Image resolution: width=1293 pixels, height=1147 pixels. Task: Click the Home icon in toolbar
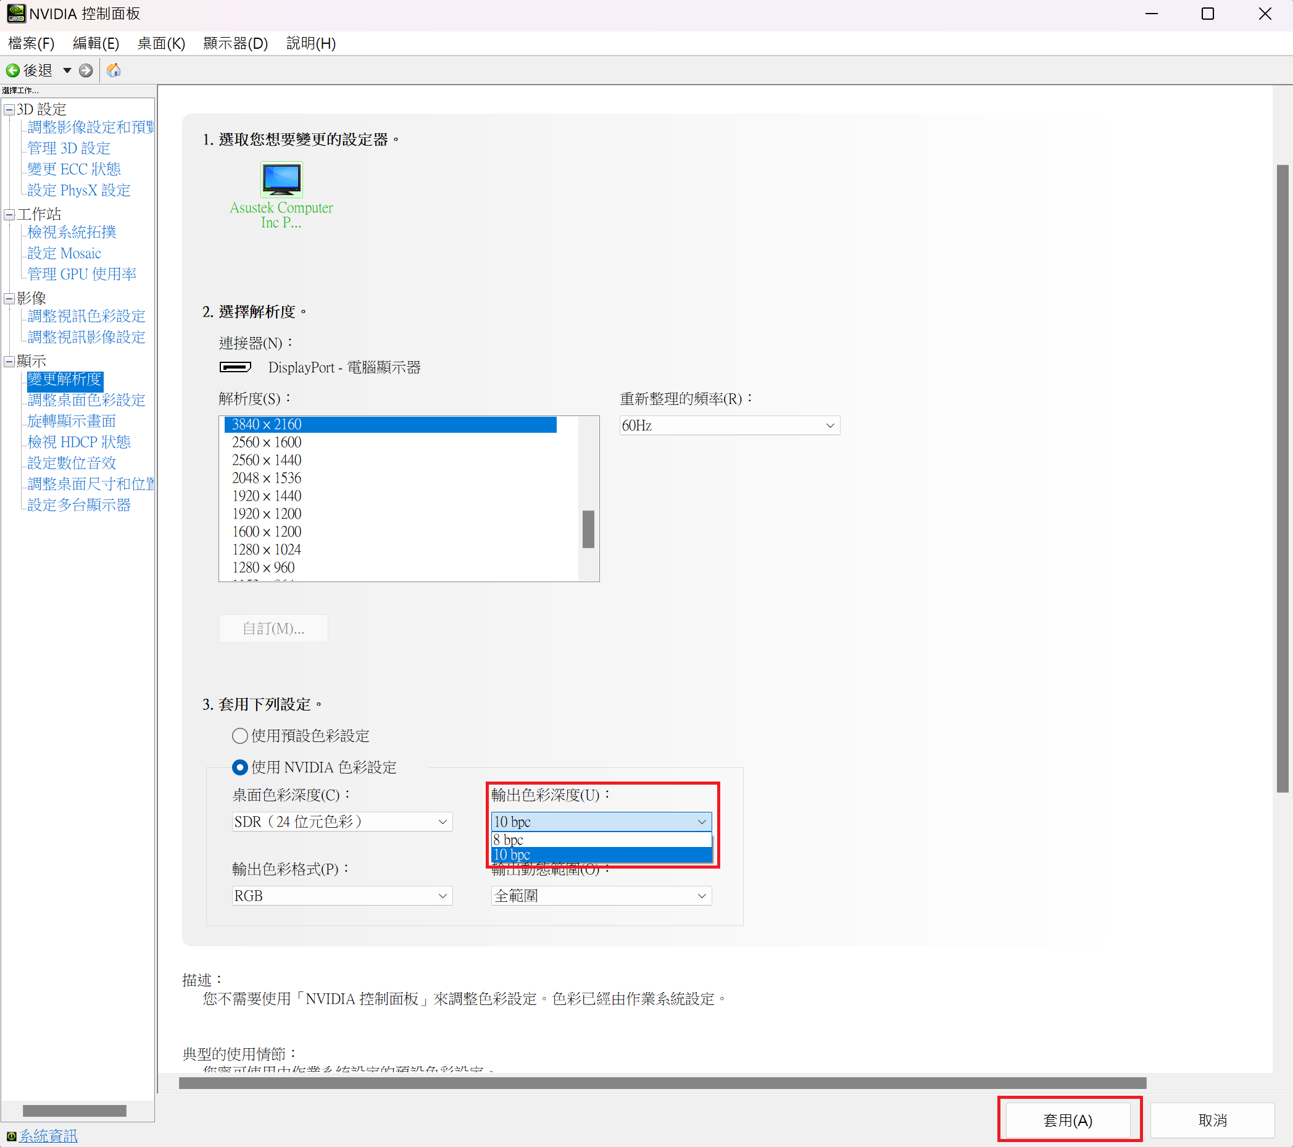pyautogui.click(x=114, y=70)
